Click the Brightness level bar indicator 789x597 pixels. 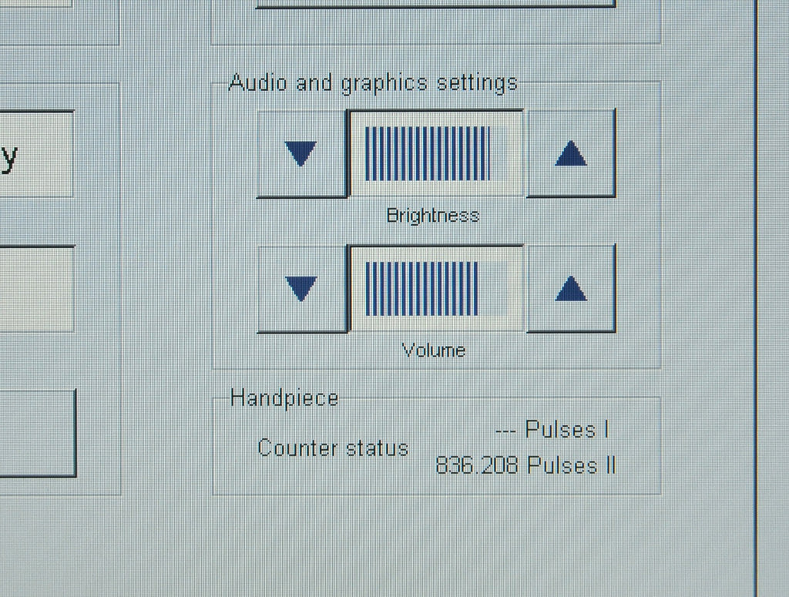pos(436,153)
